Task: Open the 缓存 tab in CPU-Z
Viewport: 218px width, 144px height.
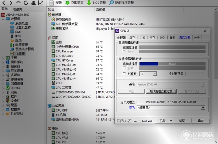Action: pos(132,37)
